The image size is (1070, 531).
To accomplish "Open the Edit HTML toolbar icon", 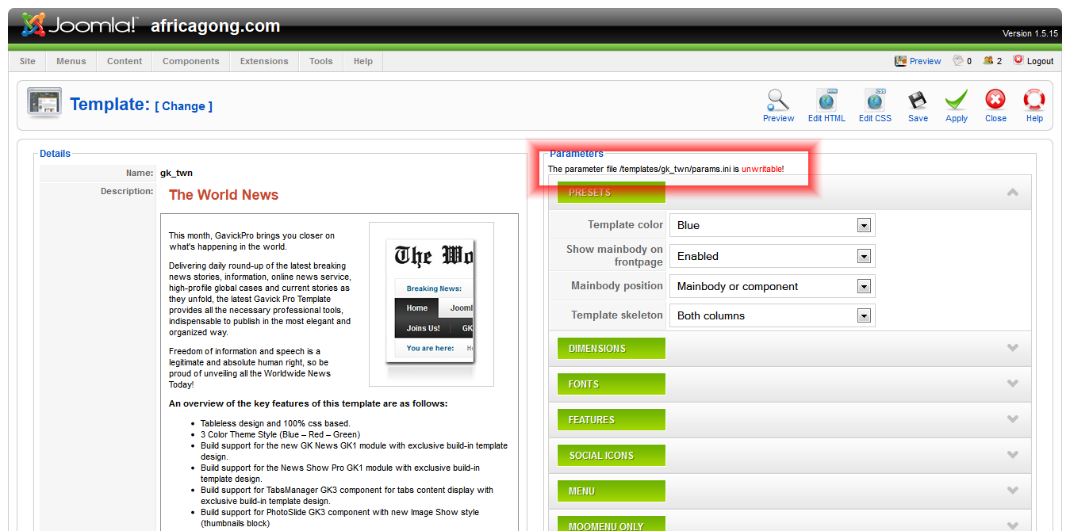I will point(826,100).
